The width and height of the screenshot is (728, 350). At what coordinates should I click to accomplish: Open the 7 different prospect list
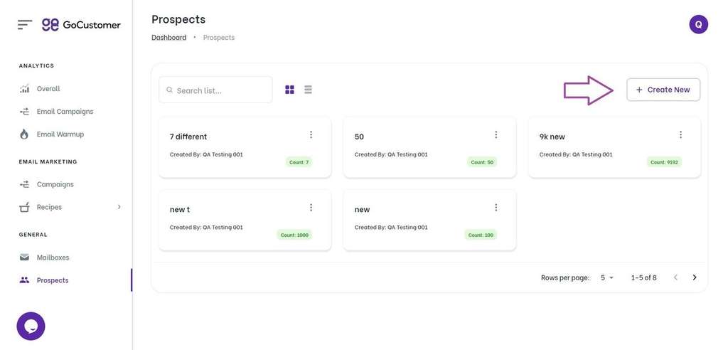[x=245, y=147]
